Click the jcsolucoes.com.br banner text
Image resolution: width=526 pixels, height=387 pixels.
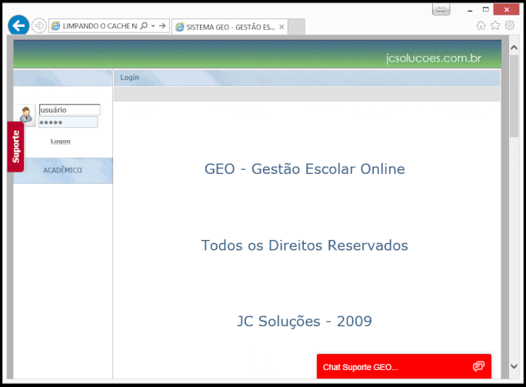tap(434, 58)
